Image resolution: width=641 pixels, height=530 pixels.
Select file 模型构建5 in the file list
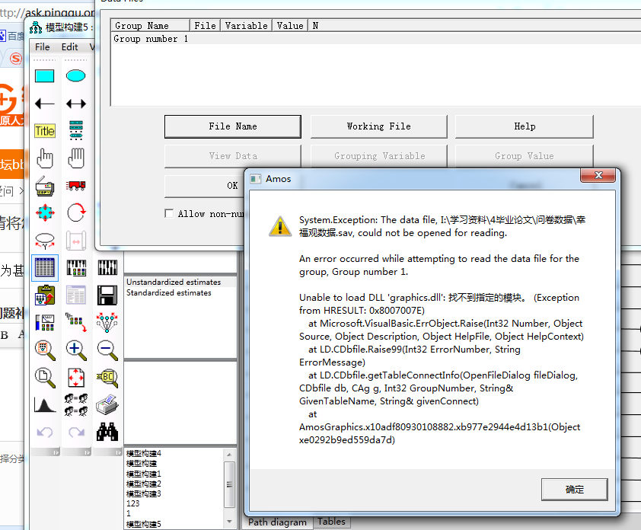144,524
